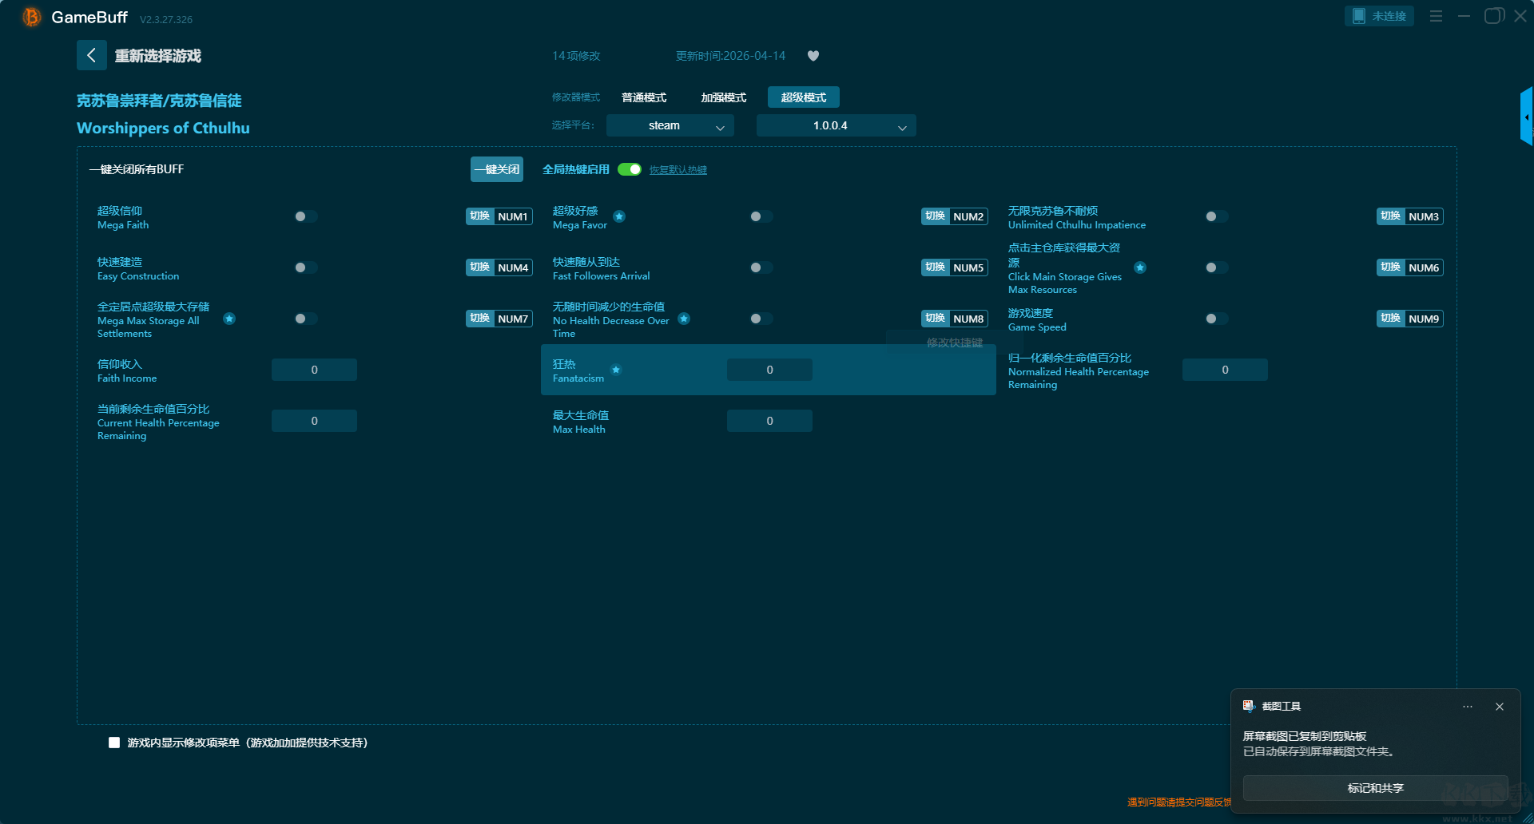Open the 1.0.0.4 version dropdown

[837, 125]
